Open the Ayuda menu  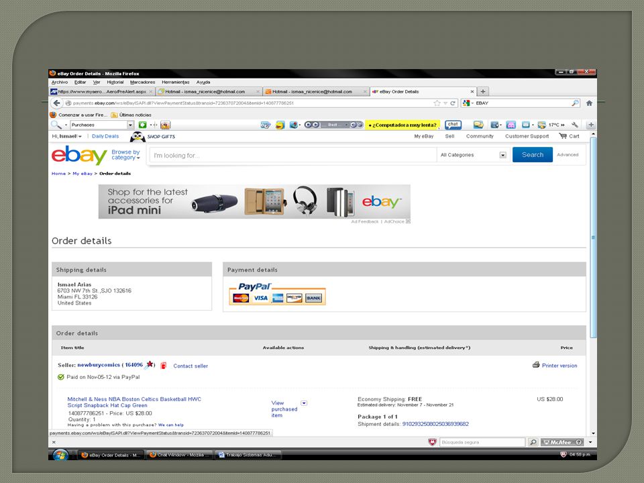203,82
